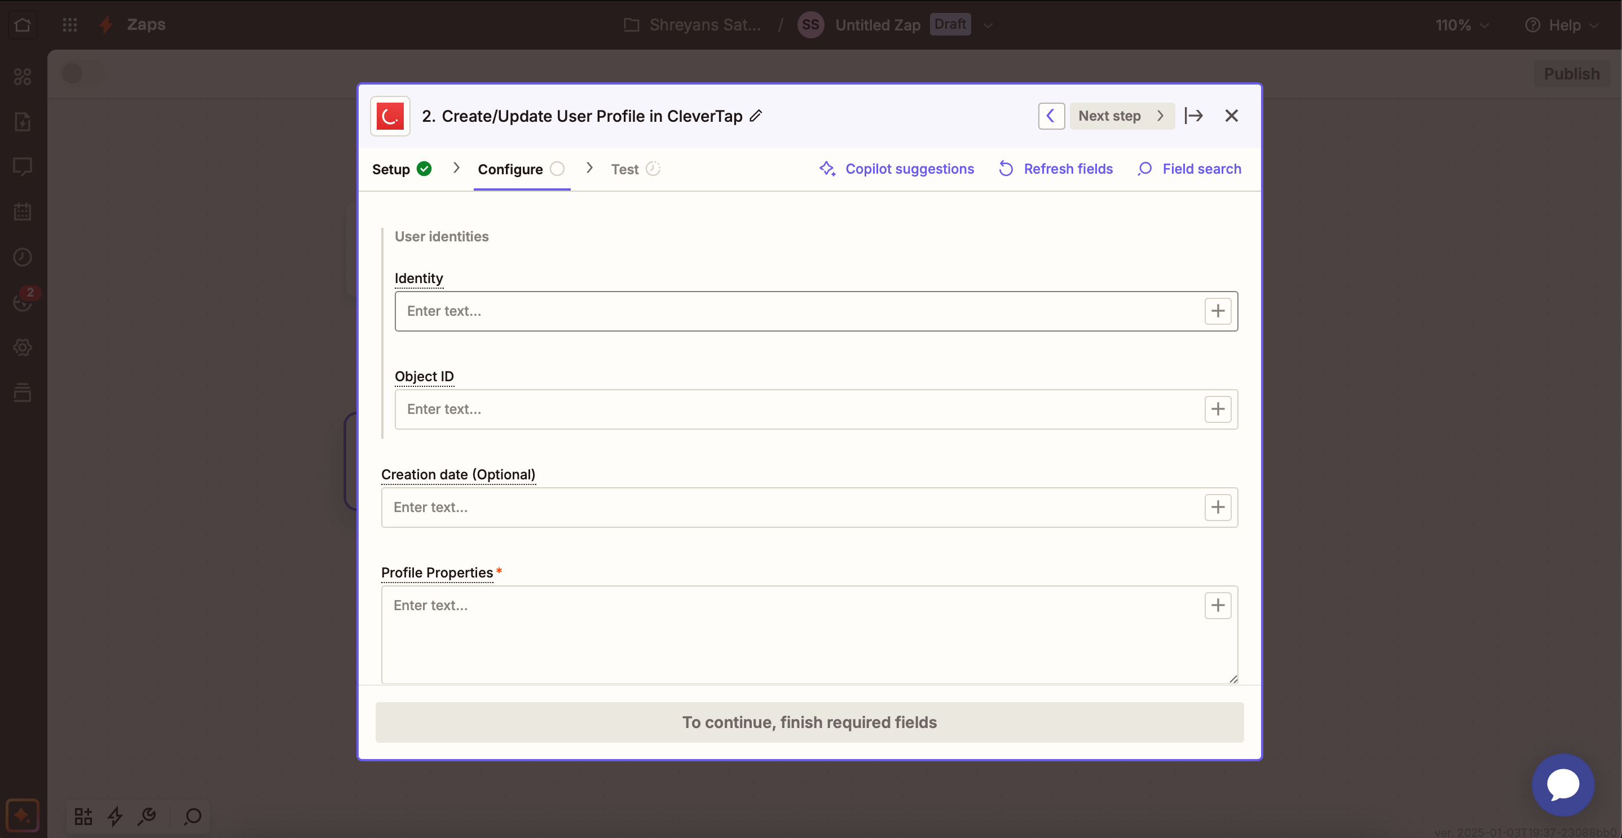Open the sidebar stacked layers icon
Screen dimensions: 1622x838
(x=23, y=392)
